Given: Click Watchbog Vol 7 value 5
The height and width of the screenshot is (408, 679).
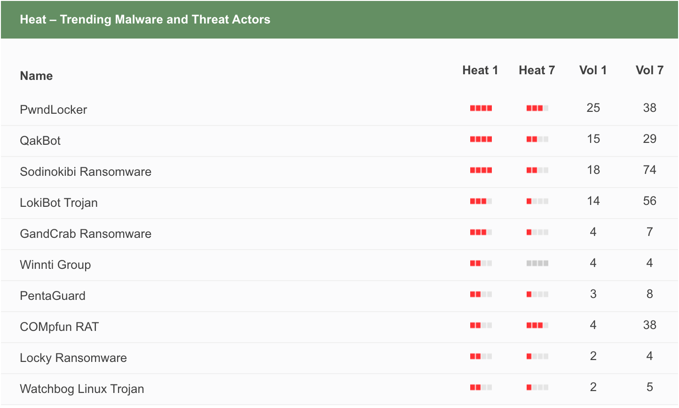Looking at the screenshot, I should pyautogui.click(x=650, y=387).
